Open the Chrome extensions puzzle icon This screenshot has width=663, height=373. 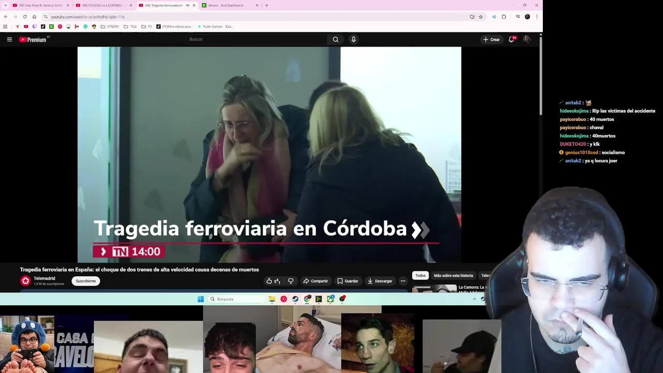click(x=503, y=17)
